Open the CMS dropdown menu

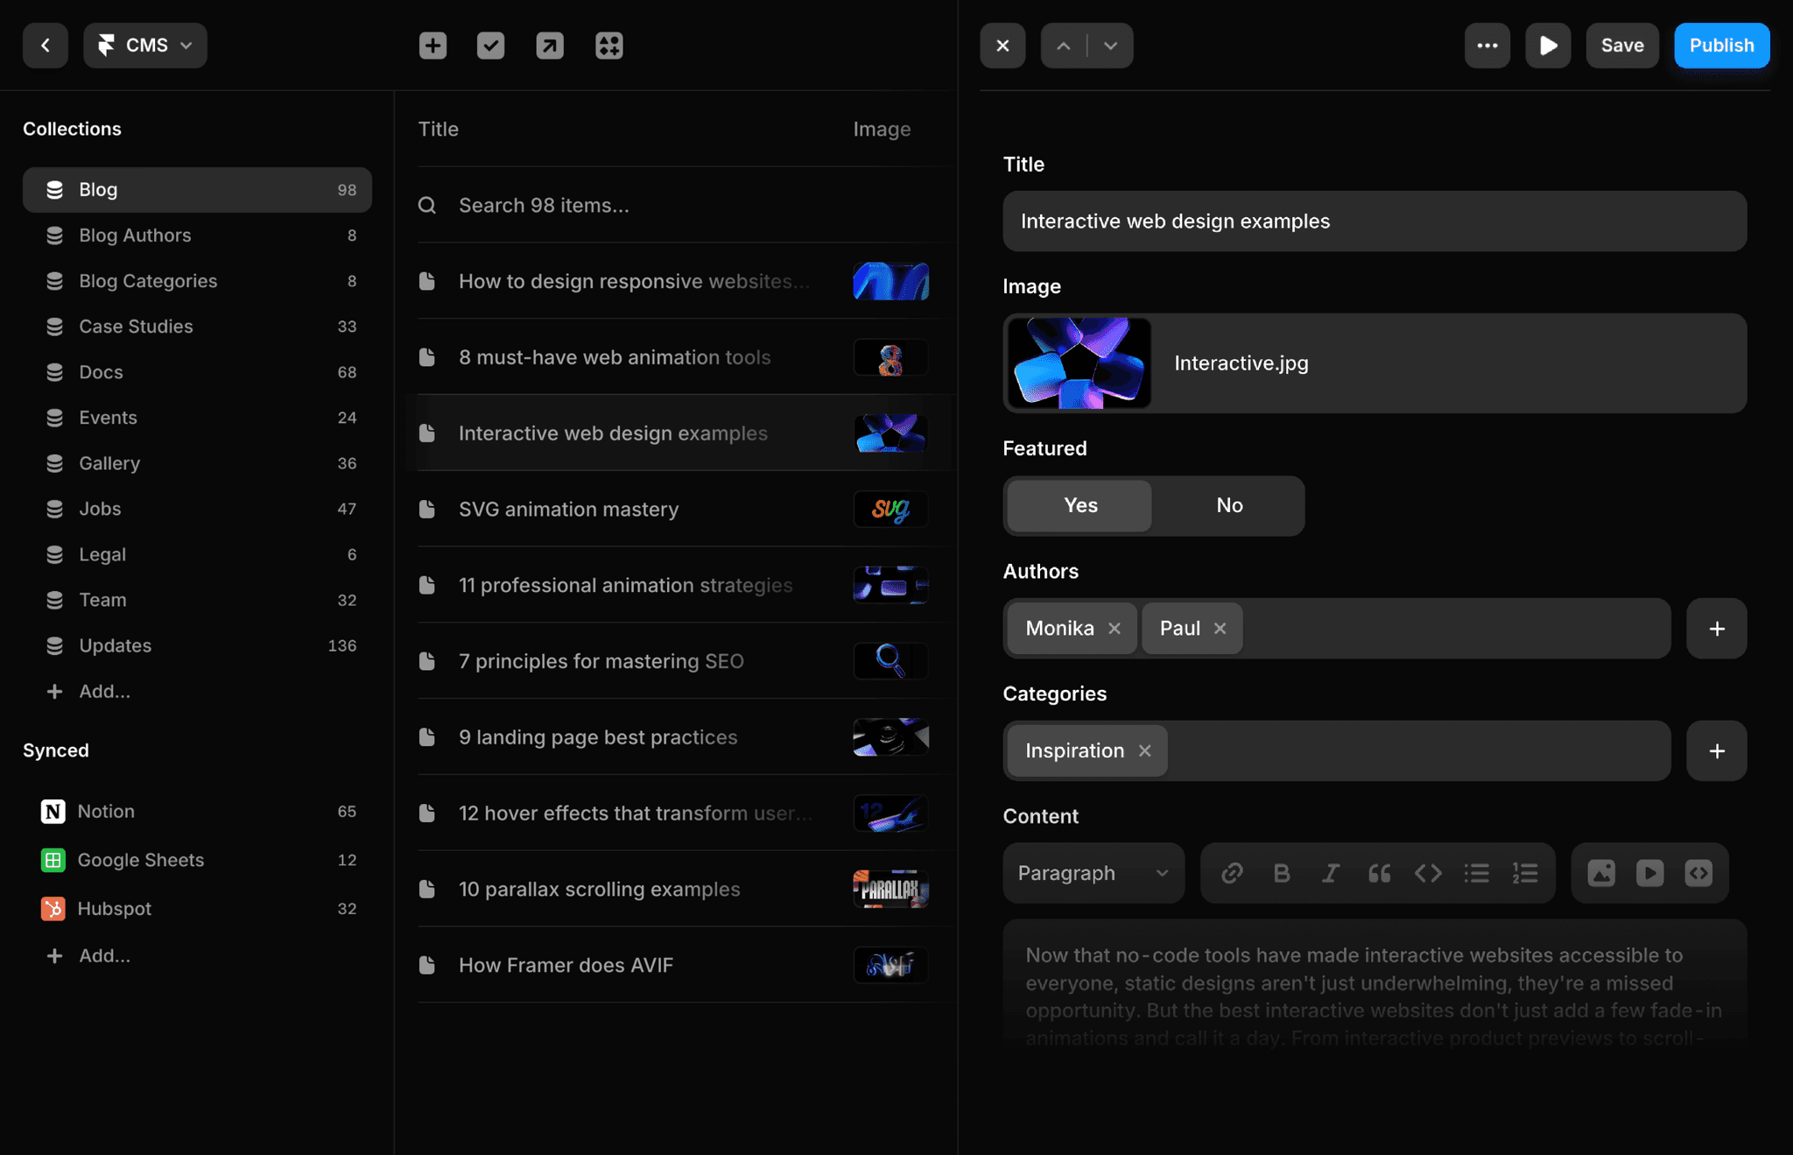coord(145,46)
